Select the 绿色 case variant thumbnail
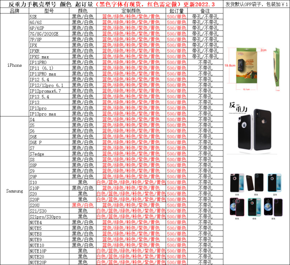 [254, 207]
